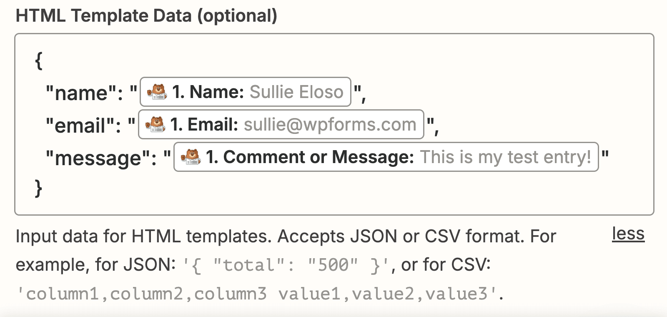The image size is (667, 317).
Task: Click 'This is my test entry!' sample value
Action: (505, 157)
